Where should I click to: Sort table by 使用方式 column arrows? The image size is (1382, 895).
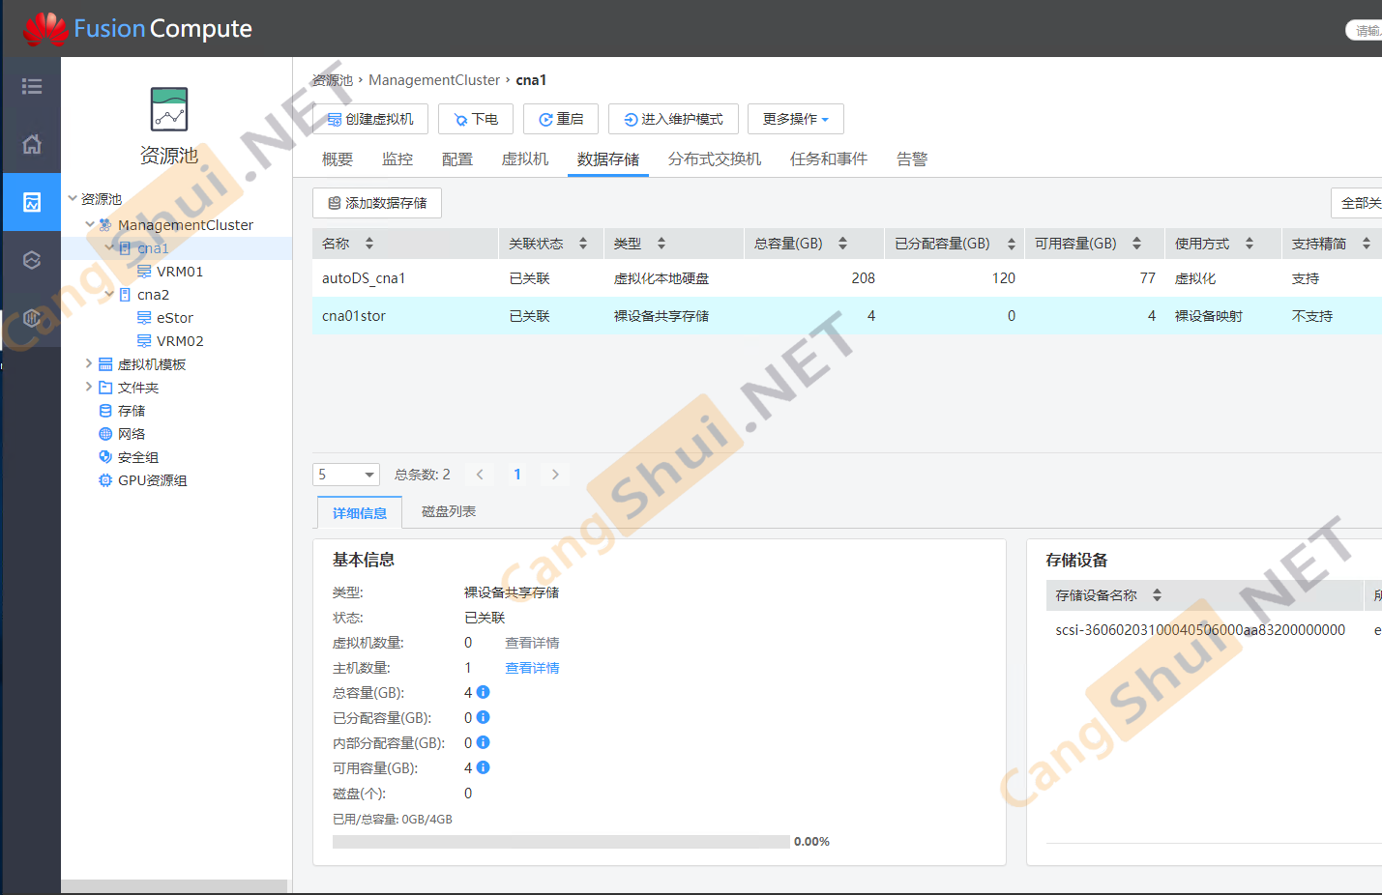(x=1250, y=244)
